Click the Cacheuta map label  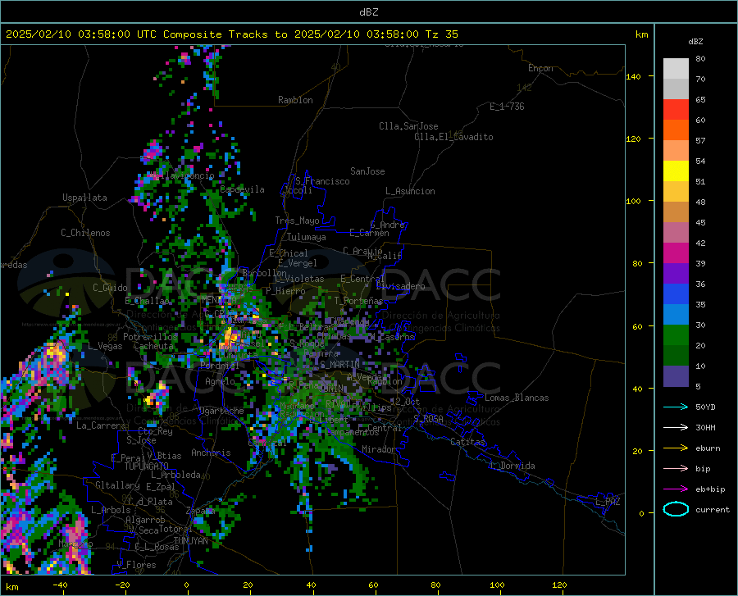click(x=153, y=346)
